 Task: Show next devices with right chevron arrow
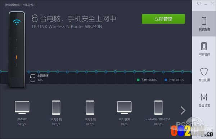point(183,110)
